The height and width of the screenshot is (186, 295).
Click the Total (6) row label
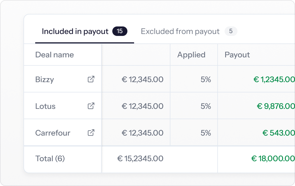[x=50, y=159]
